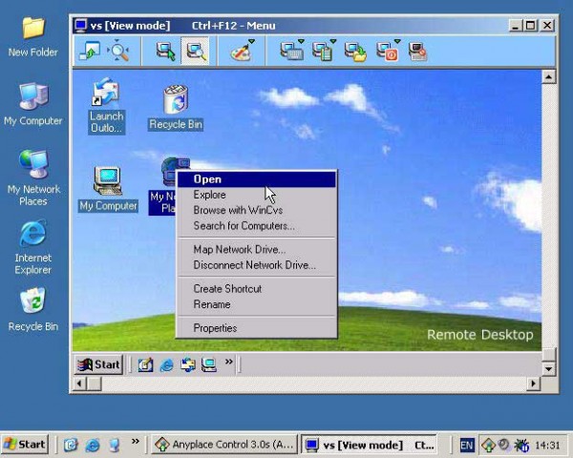This screenshot has height=458, width=573.
Task: Open Anyplace Control taskbar button
Action: pyautogui.click(x=224, y=445)
